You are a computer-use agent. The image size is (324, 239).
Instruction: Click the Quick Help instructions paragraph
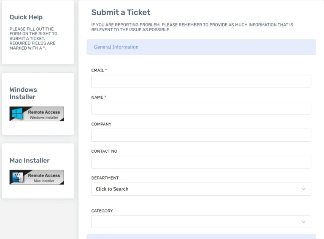pos(33,39)
